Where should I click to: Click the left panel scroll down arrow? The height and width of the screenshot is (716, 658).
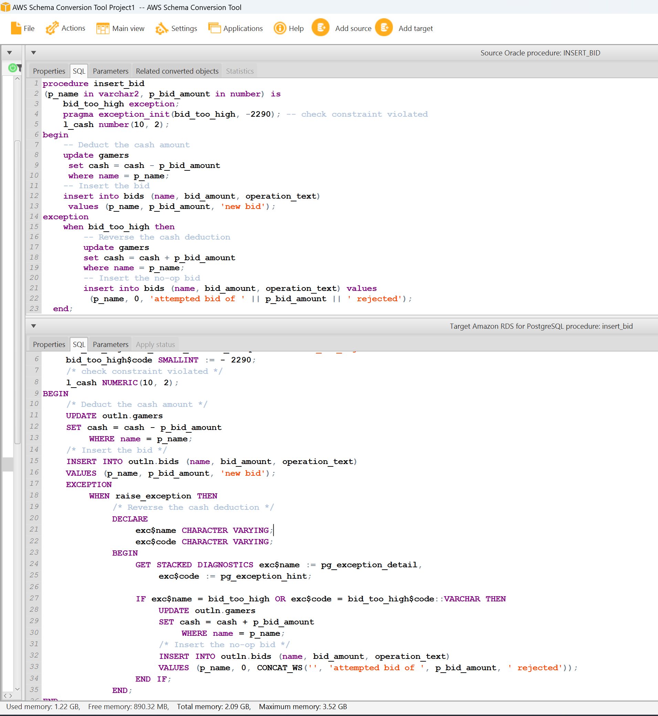point(17,689)
